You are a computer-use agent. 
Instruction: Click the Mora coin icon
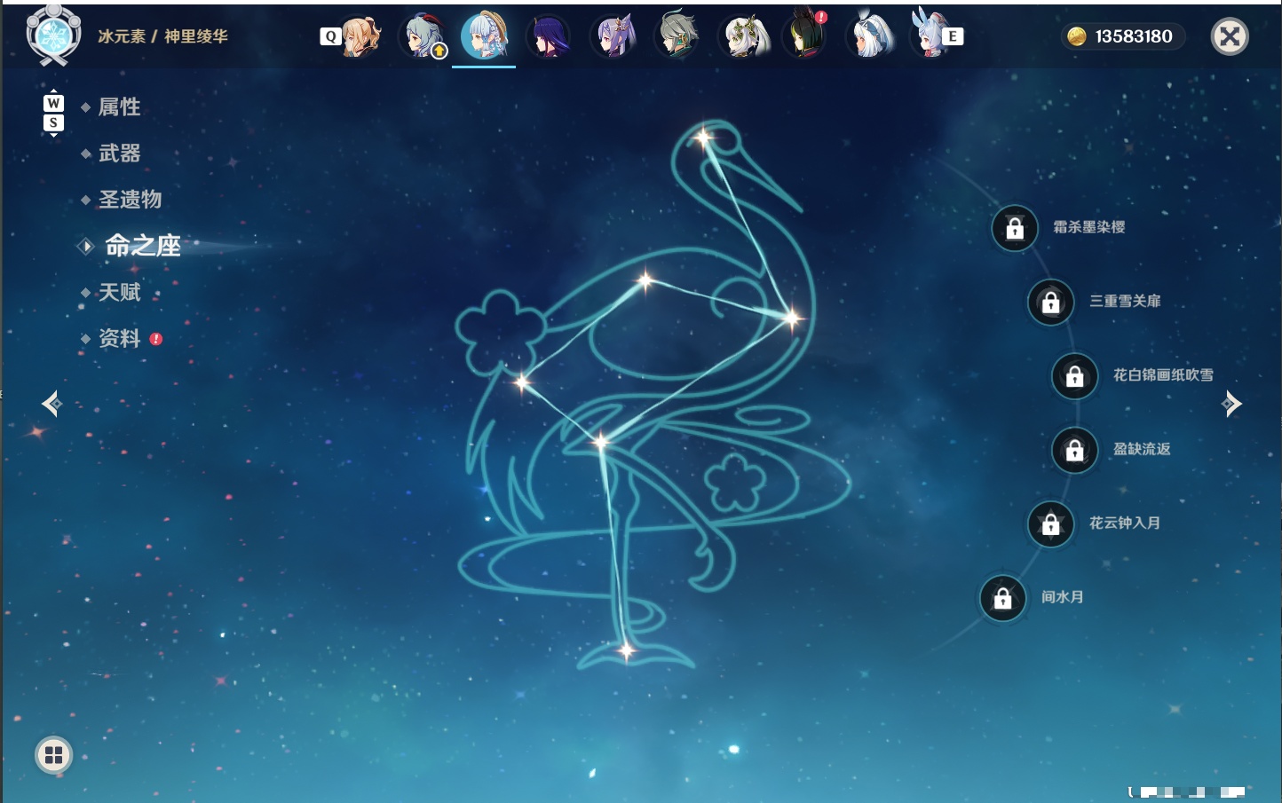1077,36
